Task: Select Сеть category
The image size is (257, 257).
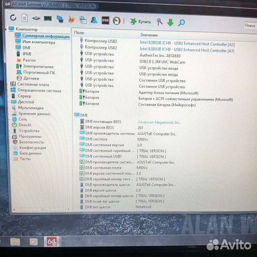Action: pos(20,119)
